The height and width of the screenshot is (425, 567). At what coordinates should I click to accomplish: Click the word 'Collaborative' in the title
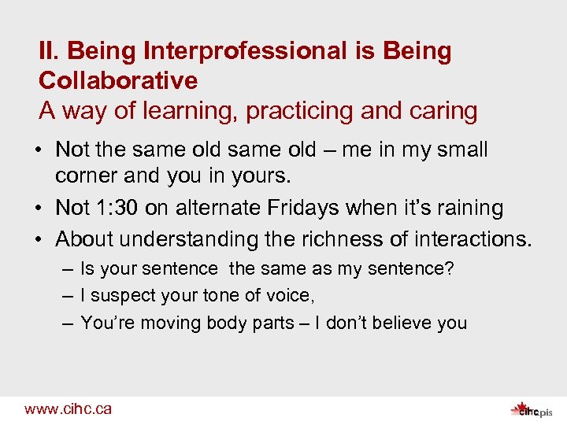tap(118, 81)
